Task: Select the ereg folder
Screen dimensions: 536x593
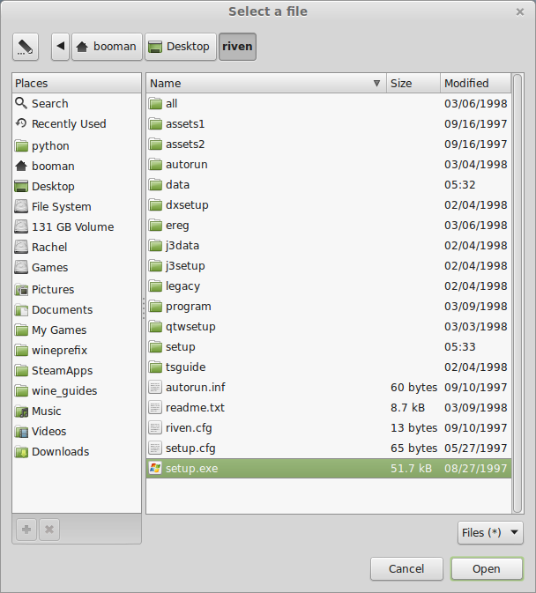Action: tap(329, 225)
